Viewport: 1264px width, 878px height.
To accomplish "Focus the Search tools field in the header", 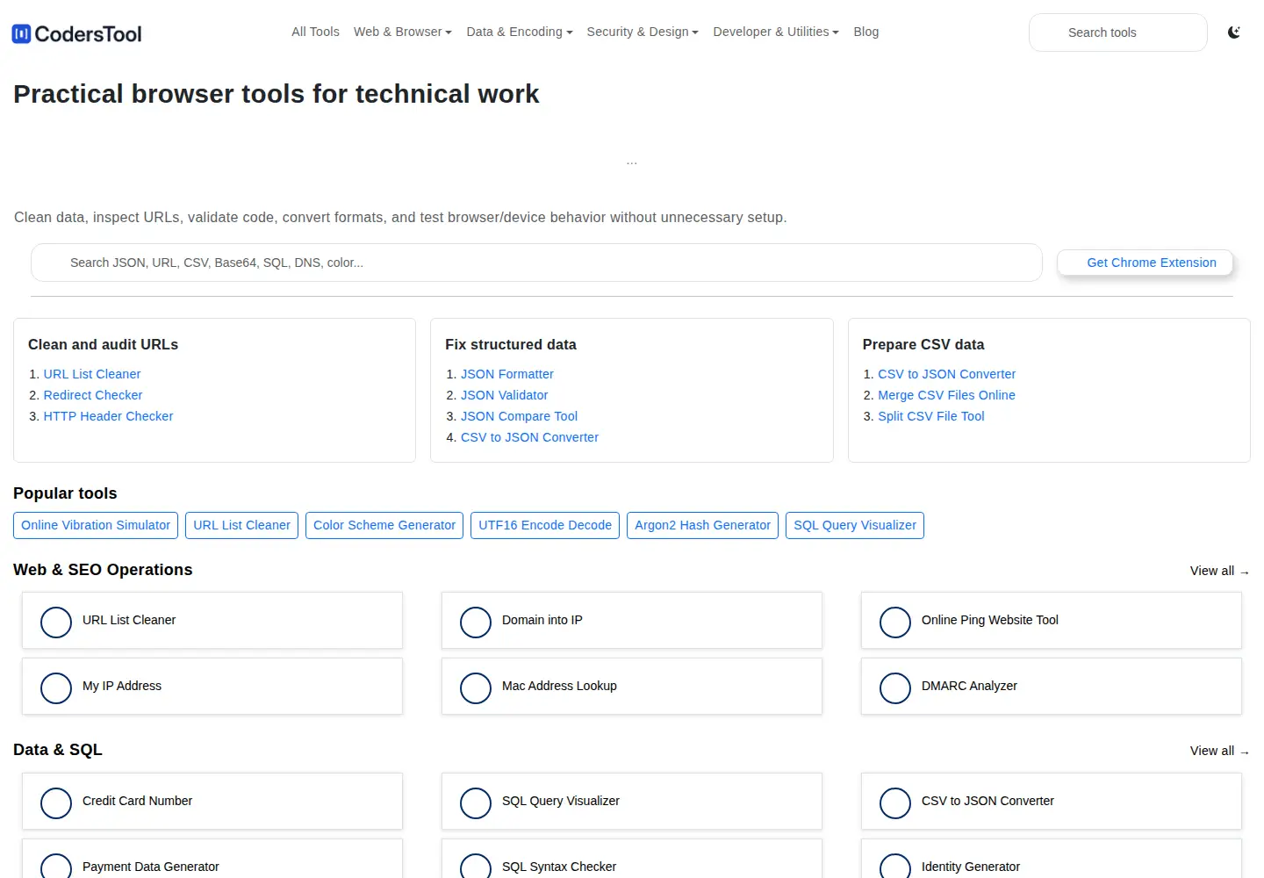I will pyautogui.click(x=1118, y=32).
